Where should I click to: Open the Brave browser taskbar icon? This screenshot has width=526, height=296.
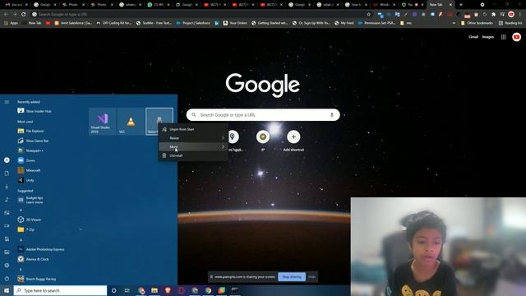pyautogui.click(x=168, y=290)
